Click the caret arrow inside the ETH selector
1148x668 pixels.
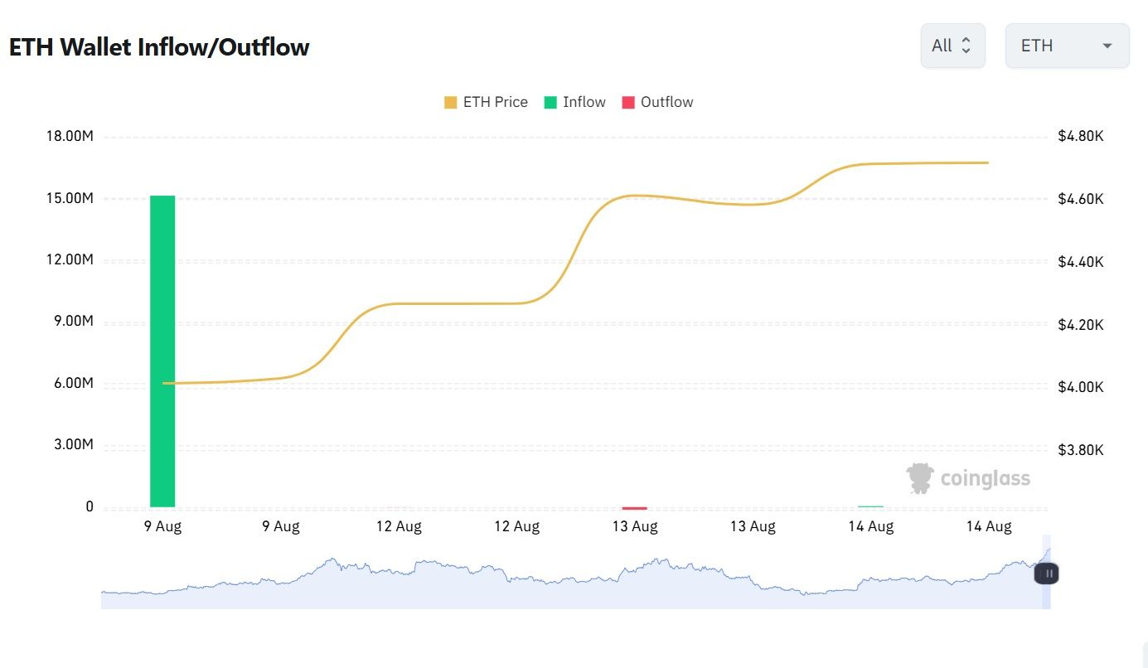click(1107, 46)
